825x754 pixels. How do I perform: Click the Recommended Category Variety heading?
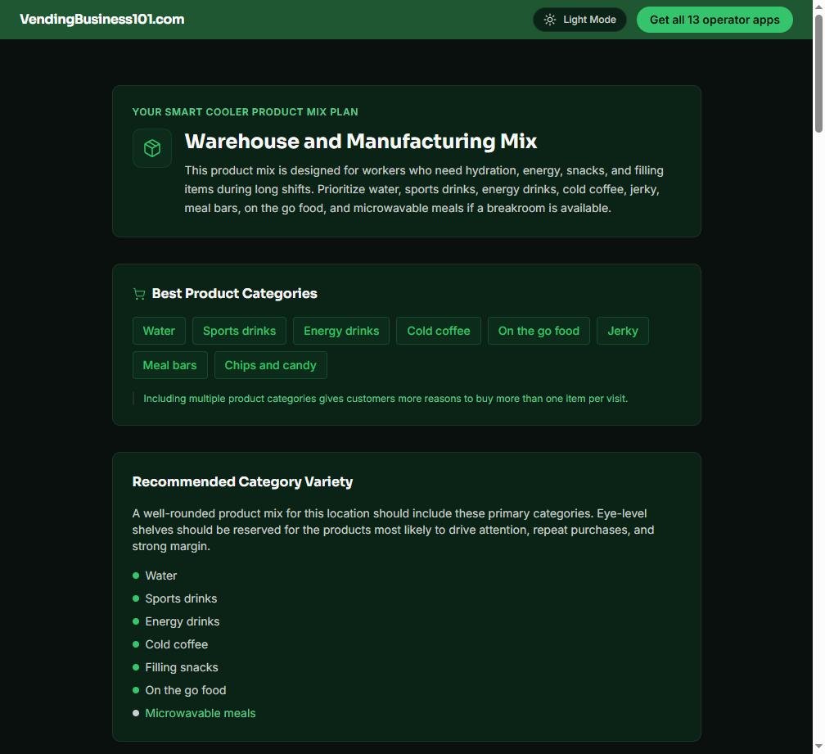(242, 482)
